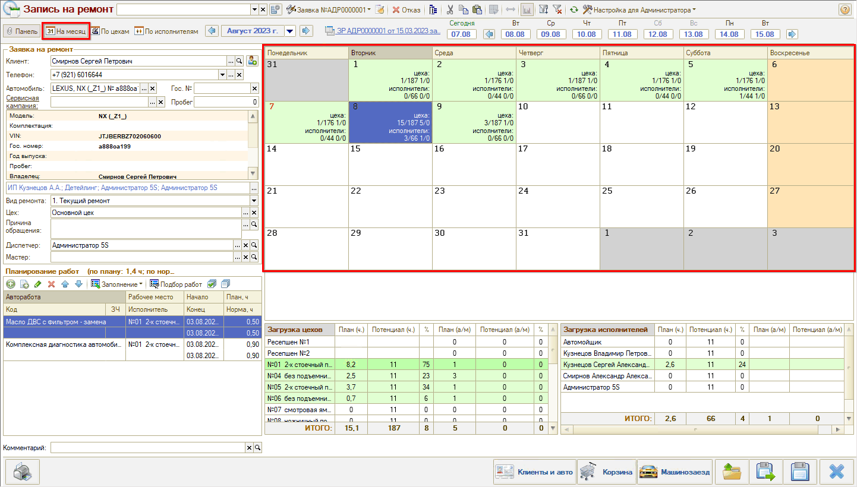Screen dimensions: 857x487
Task: Select calendar day 15 cell
Action: pyautogui.click(x=390, y=165)
